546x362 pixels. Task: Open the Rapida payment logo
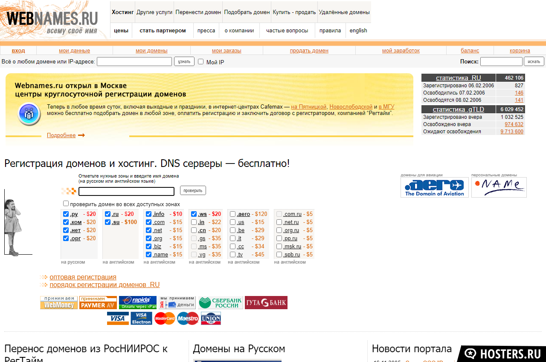(137, 303)
